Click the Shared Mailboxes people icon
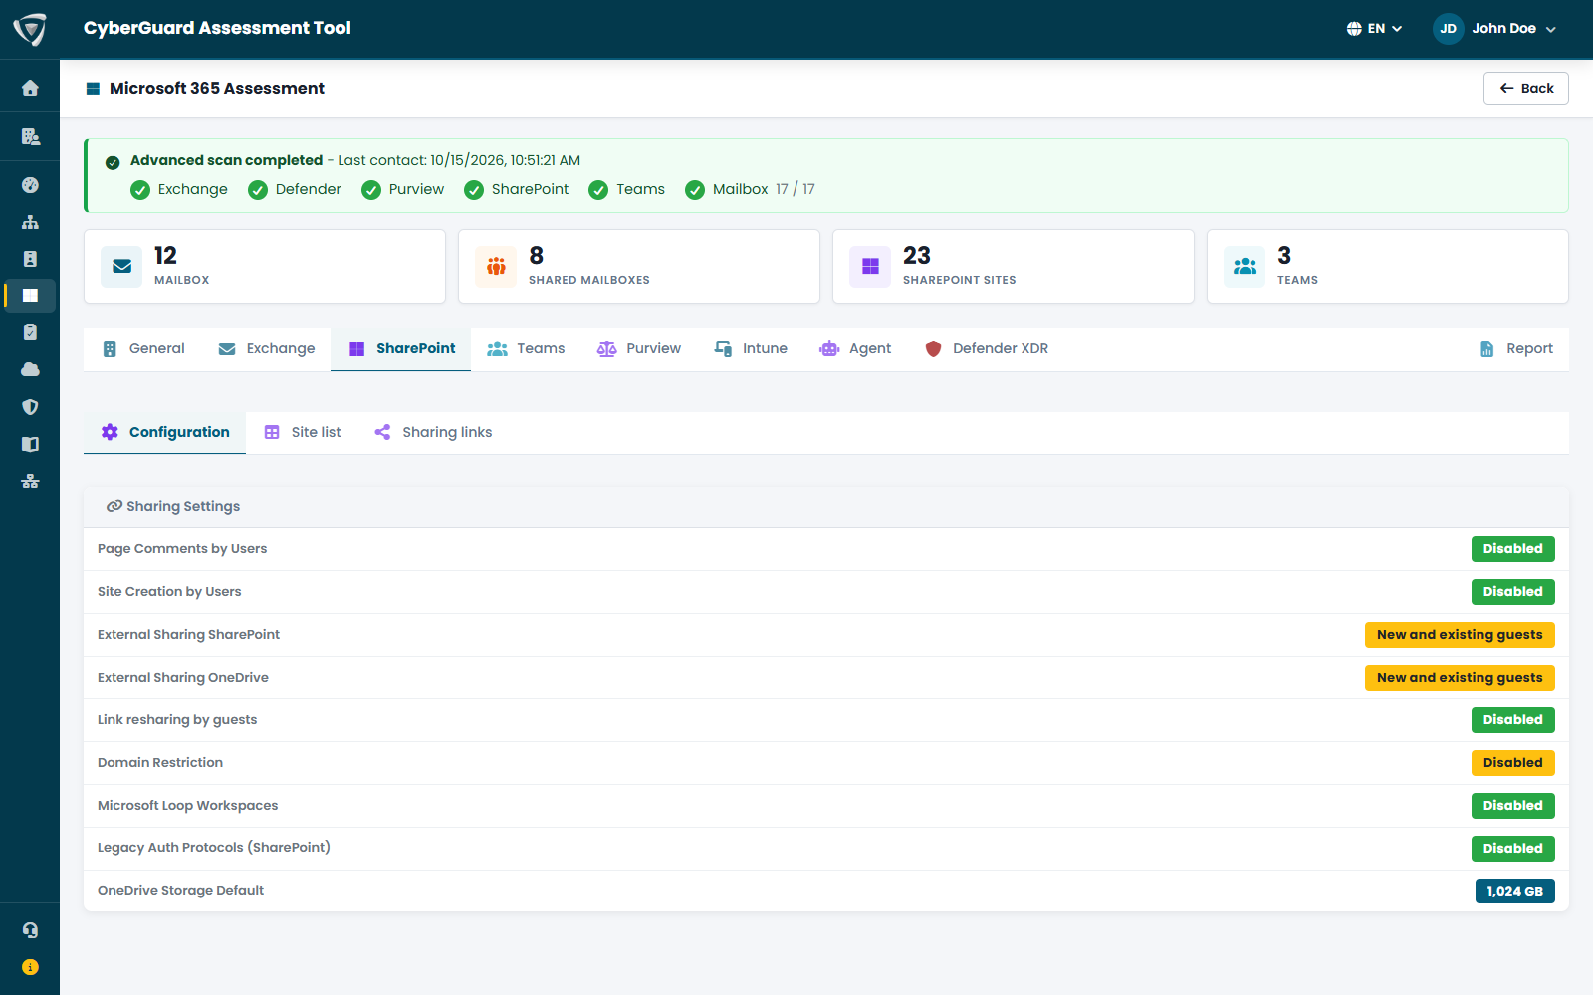 tap(496, 267)
